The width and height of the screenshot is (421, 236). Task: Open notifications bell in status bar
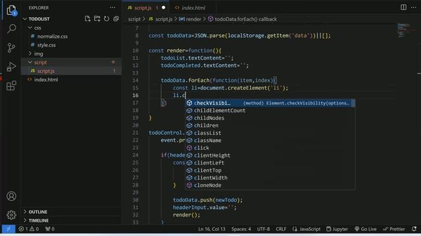click(x=414, y=229)
